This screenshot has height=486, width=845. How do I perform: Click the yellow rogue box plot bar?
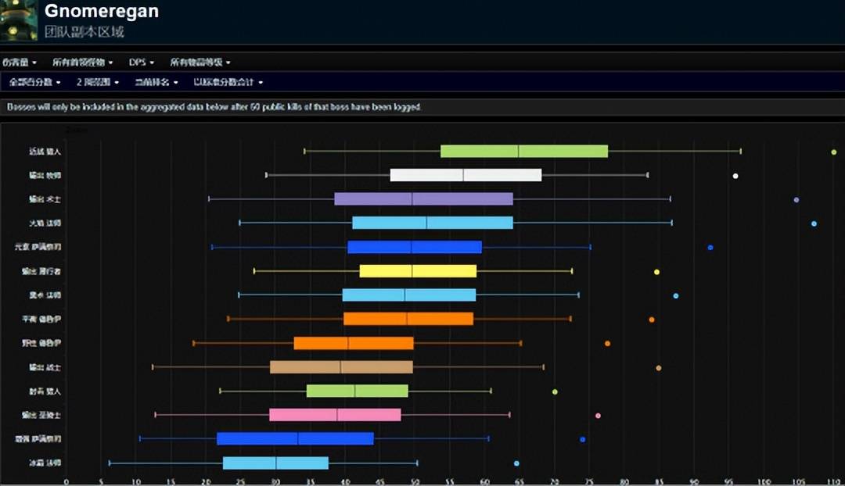tap(418, 271)
